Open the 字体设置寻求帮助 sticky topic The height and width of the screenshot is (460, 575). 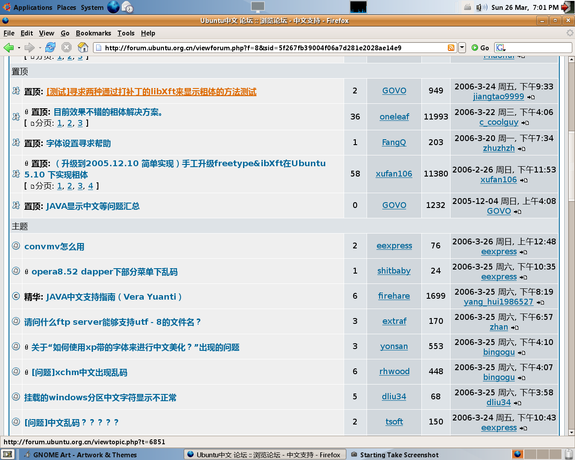click(79, 143)
